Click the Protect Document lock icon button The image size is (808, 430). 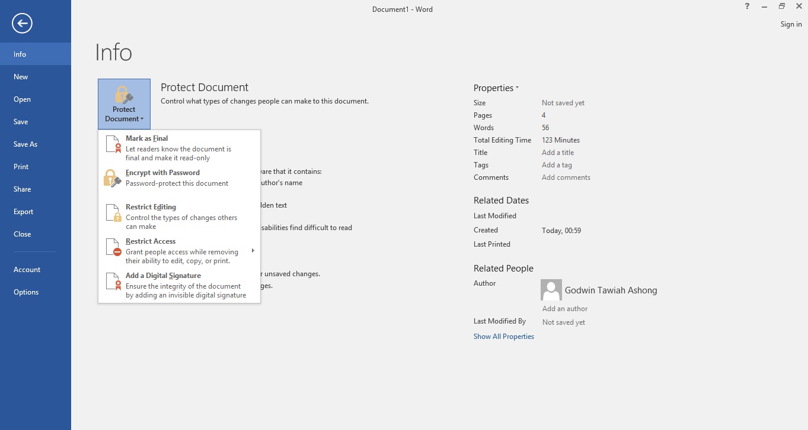(124, 104)
